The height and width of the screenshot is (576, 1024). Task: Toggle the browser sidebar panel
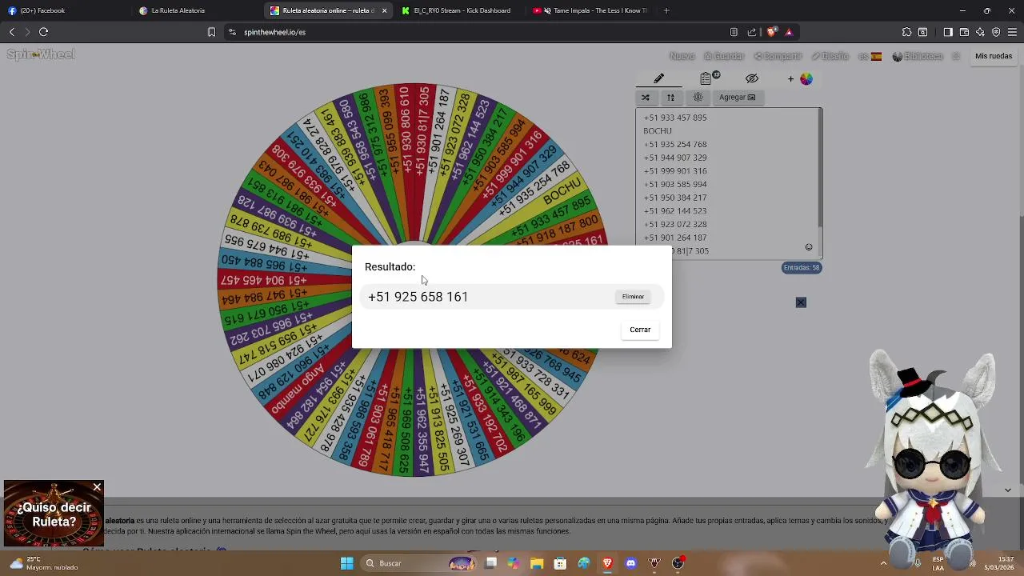pos(948,32)
